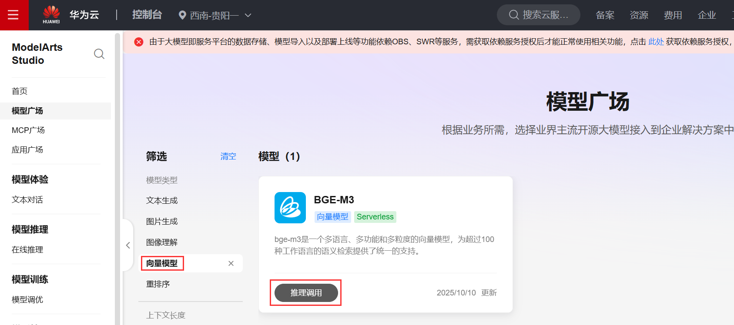Screen dimensions: 734x325
Task: Expand the 西南-贵阳一 region dropdown
Action: click(215, 16)
